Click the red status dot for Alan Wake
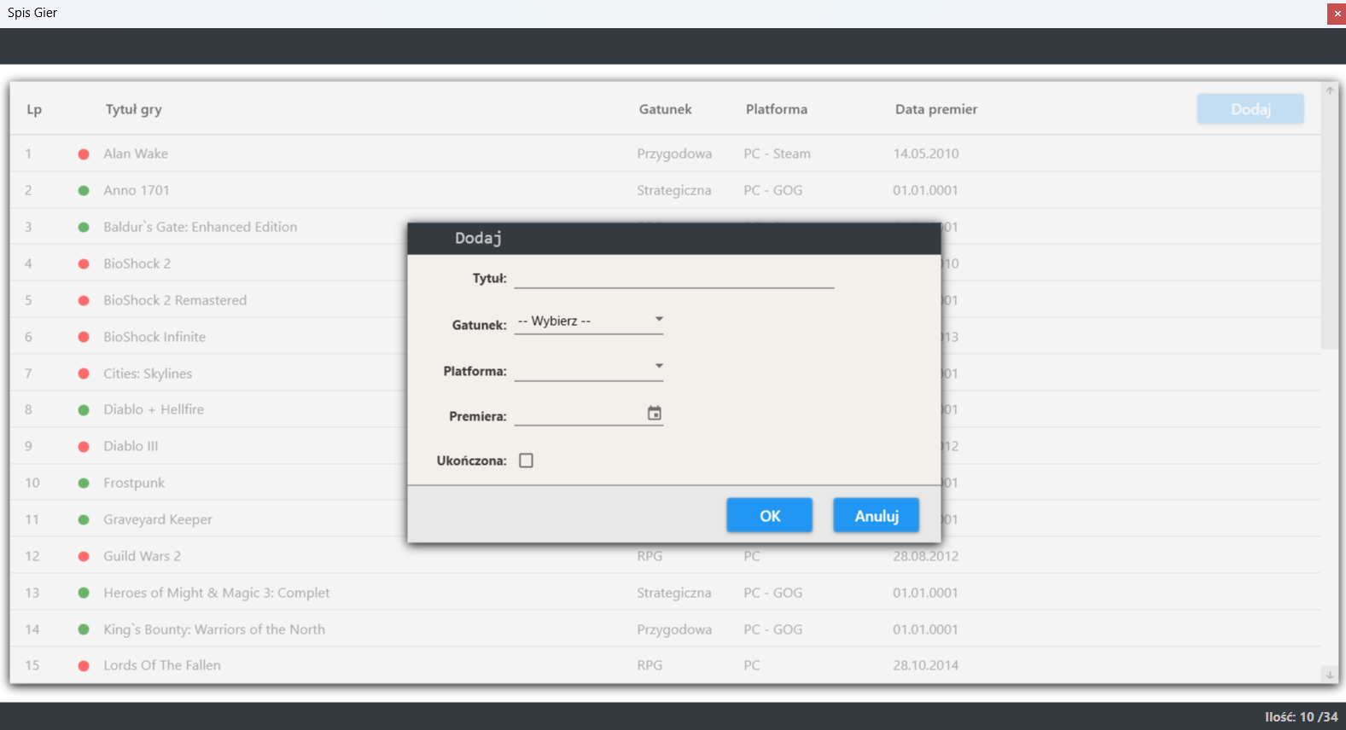1346x730 pixels. click(84, 154)
